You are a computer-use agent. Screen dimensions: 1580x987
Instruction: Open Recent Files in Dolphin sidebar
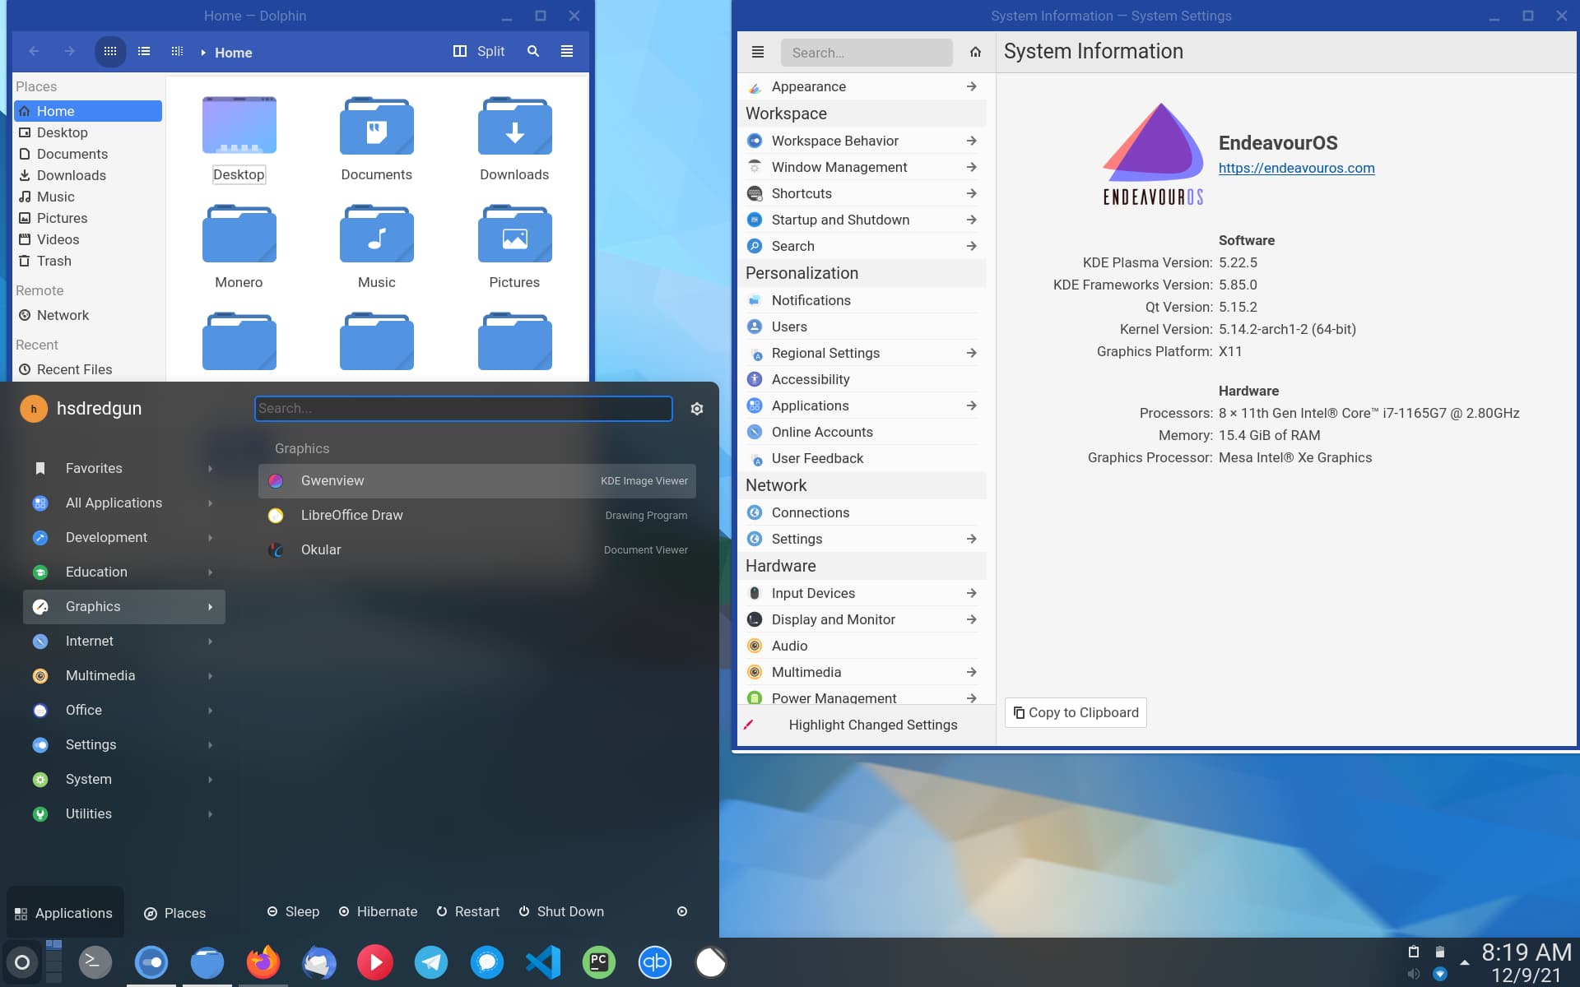point(88,370)
